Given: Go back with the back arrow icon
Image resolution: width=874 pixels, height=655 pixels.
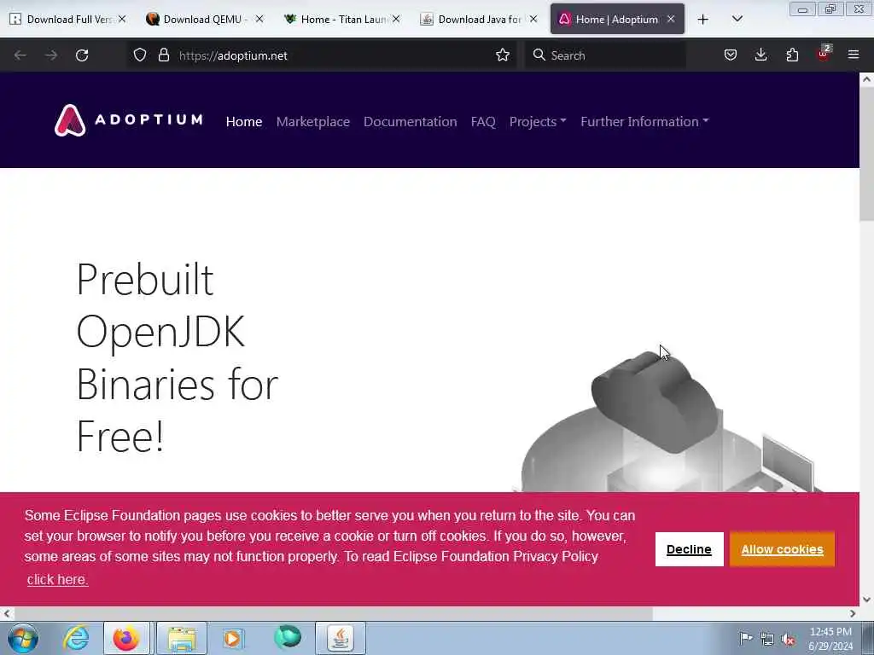Looking at the screenshot, I should click(x=20, y=55).
